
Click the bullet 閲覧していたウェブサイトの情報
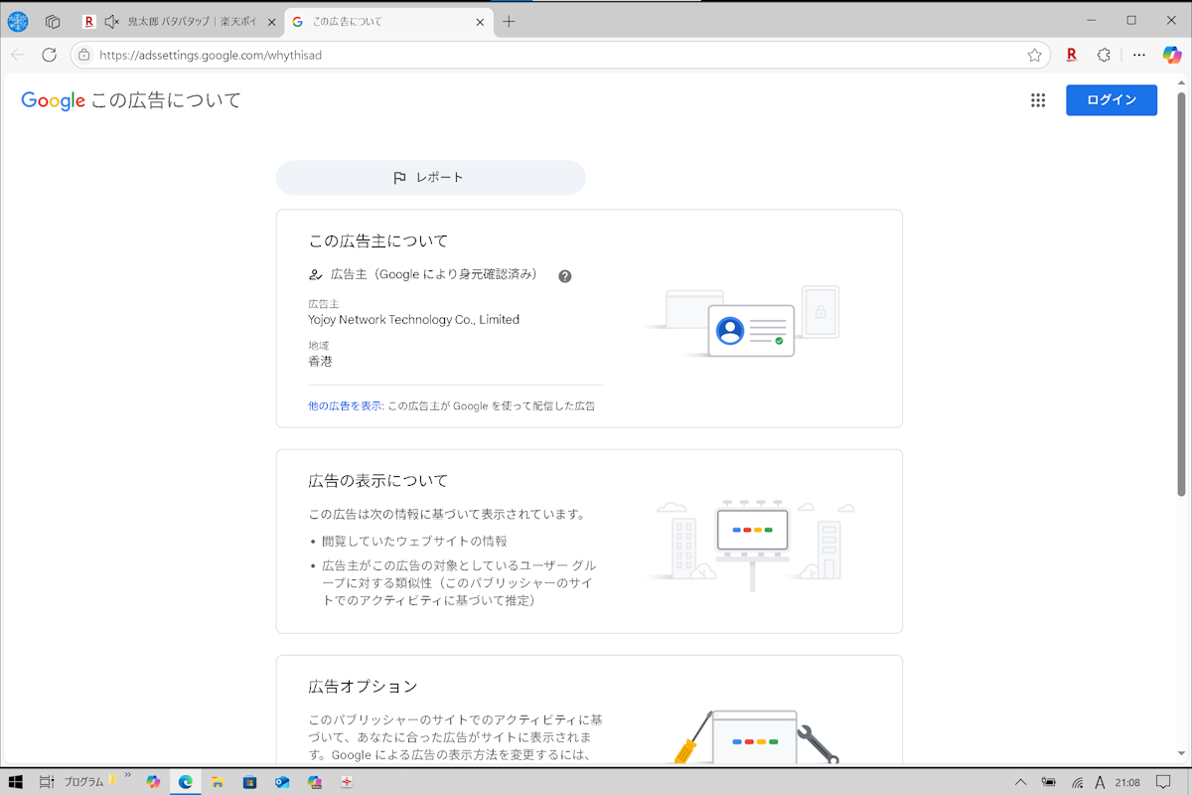tap(414, 542)
